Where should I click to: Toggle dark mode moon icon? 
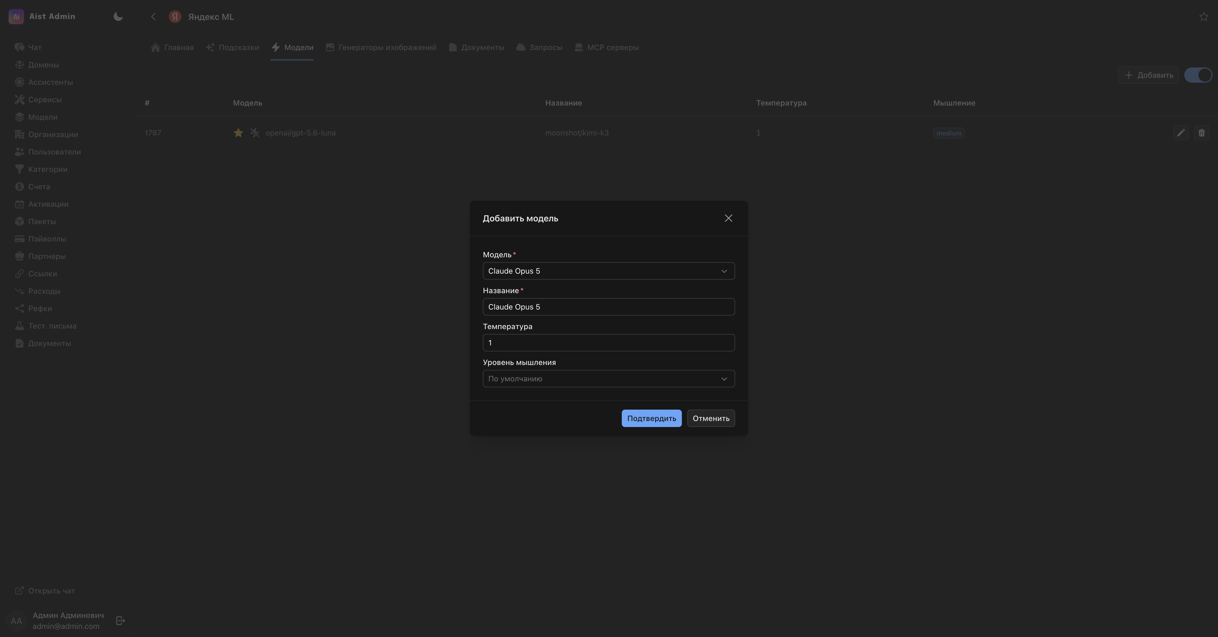118,17
